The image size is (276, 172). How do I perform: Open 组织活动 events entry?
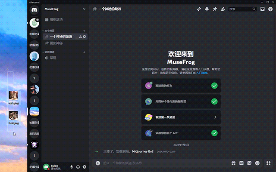coord(65,19)
